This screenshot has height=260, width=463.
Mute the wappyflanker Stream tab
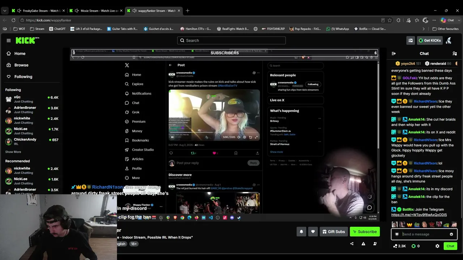point(135,11)
